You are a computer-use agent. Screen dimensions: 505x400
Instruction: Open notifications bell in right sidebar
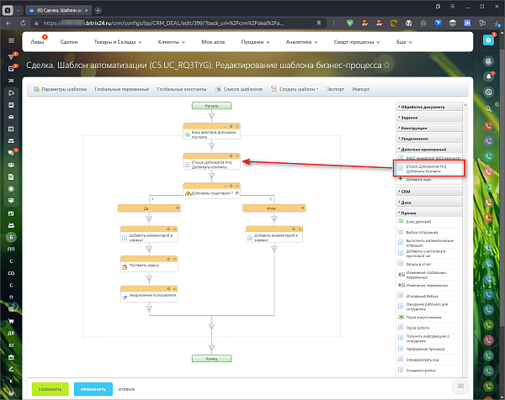[x=488, y=76]
